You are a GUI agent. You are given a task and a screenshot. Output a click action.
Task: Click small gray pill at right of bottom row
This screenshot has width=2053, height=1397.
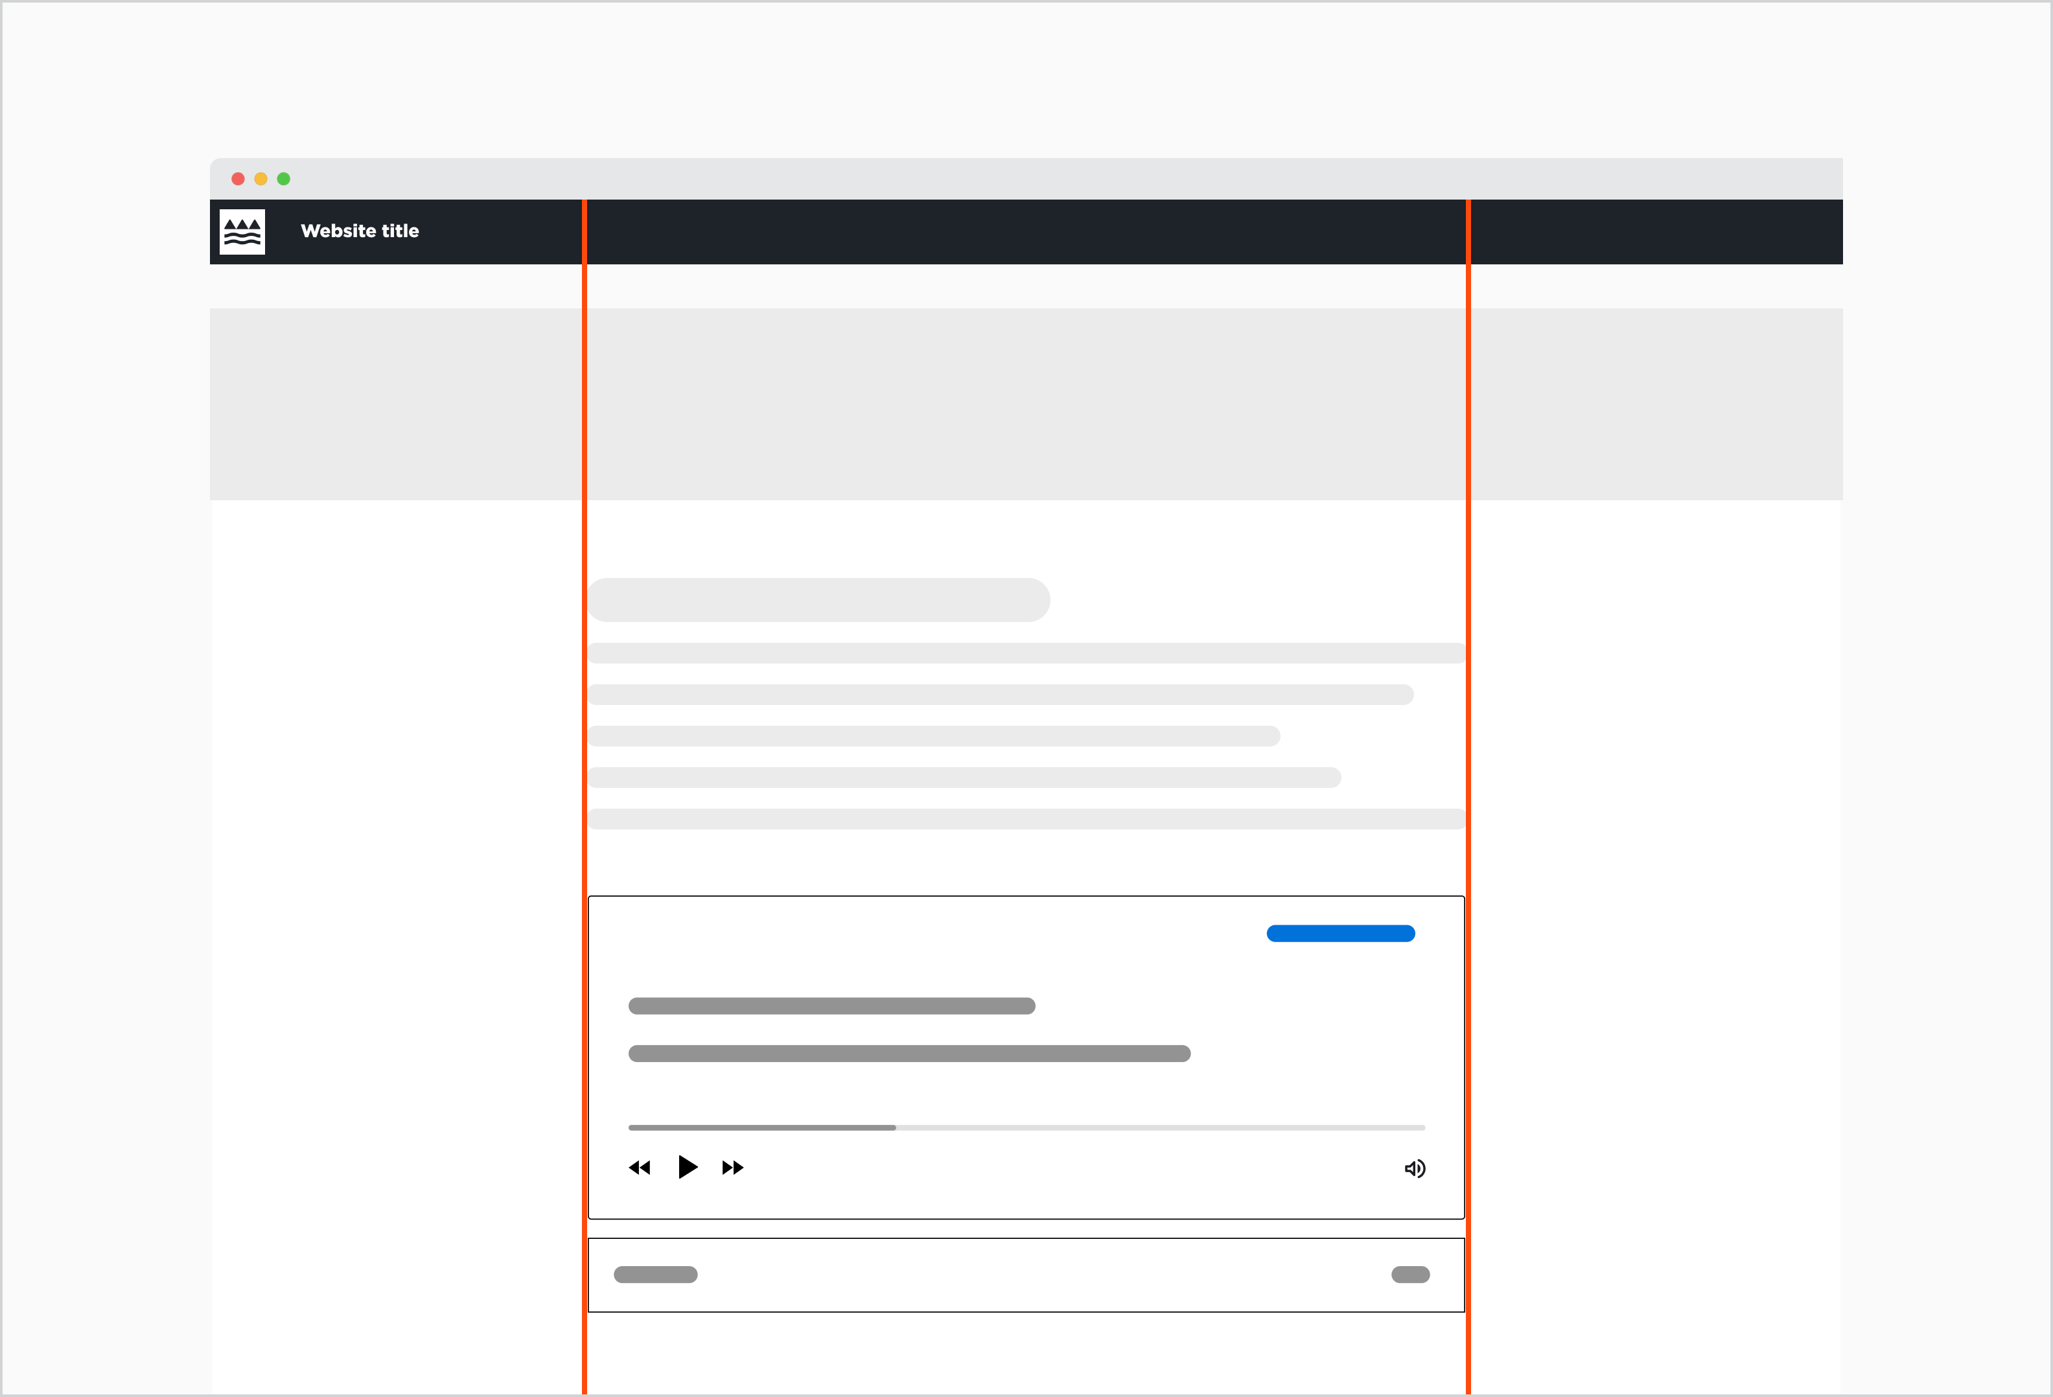click(1410, 1275)
